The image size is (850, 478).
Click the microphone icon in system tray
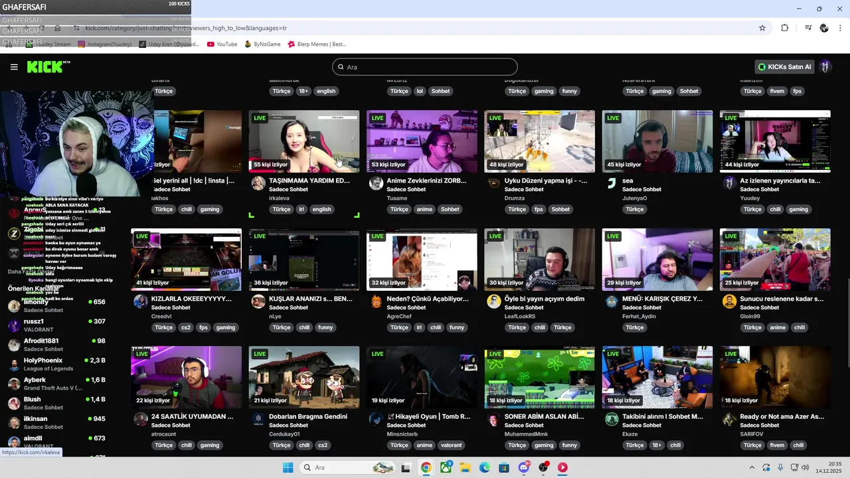point(780,467)
